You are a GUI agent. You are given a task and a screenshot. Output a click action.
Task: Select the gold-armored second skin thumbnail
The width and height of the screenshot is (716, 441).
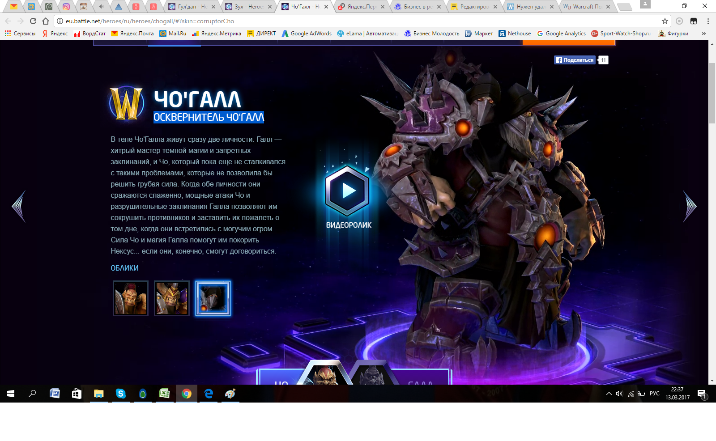coord(172,298)
